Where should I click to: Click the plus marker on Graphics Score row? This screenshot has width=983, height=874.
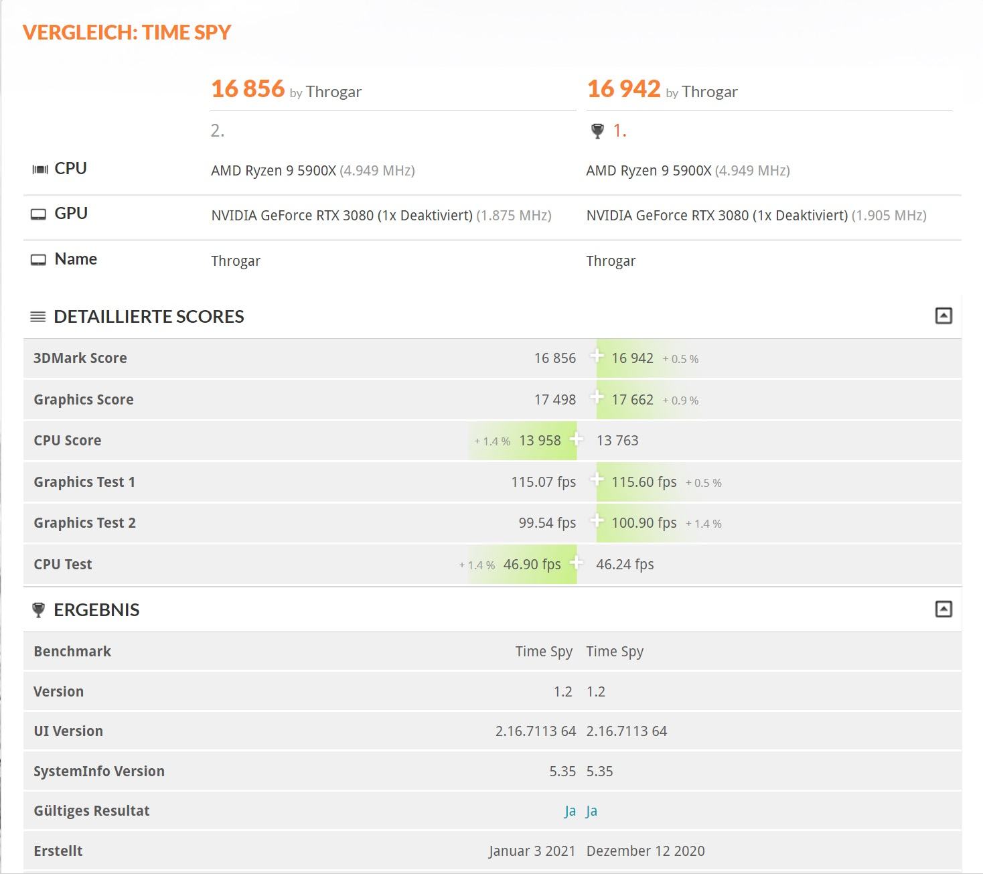pyautogui.click(x=597, y=396)
